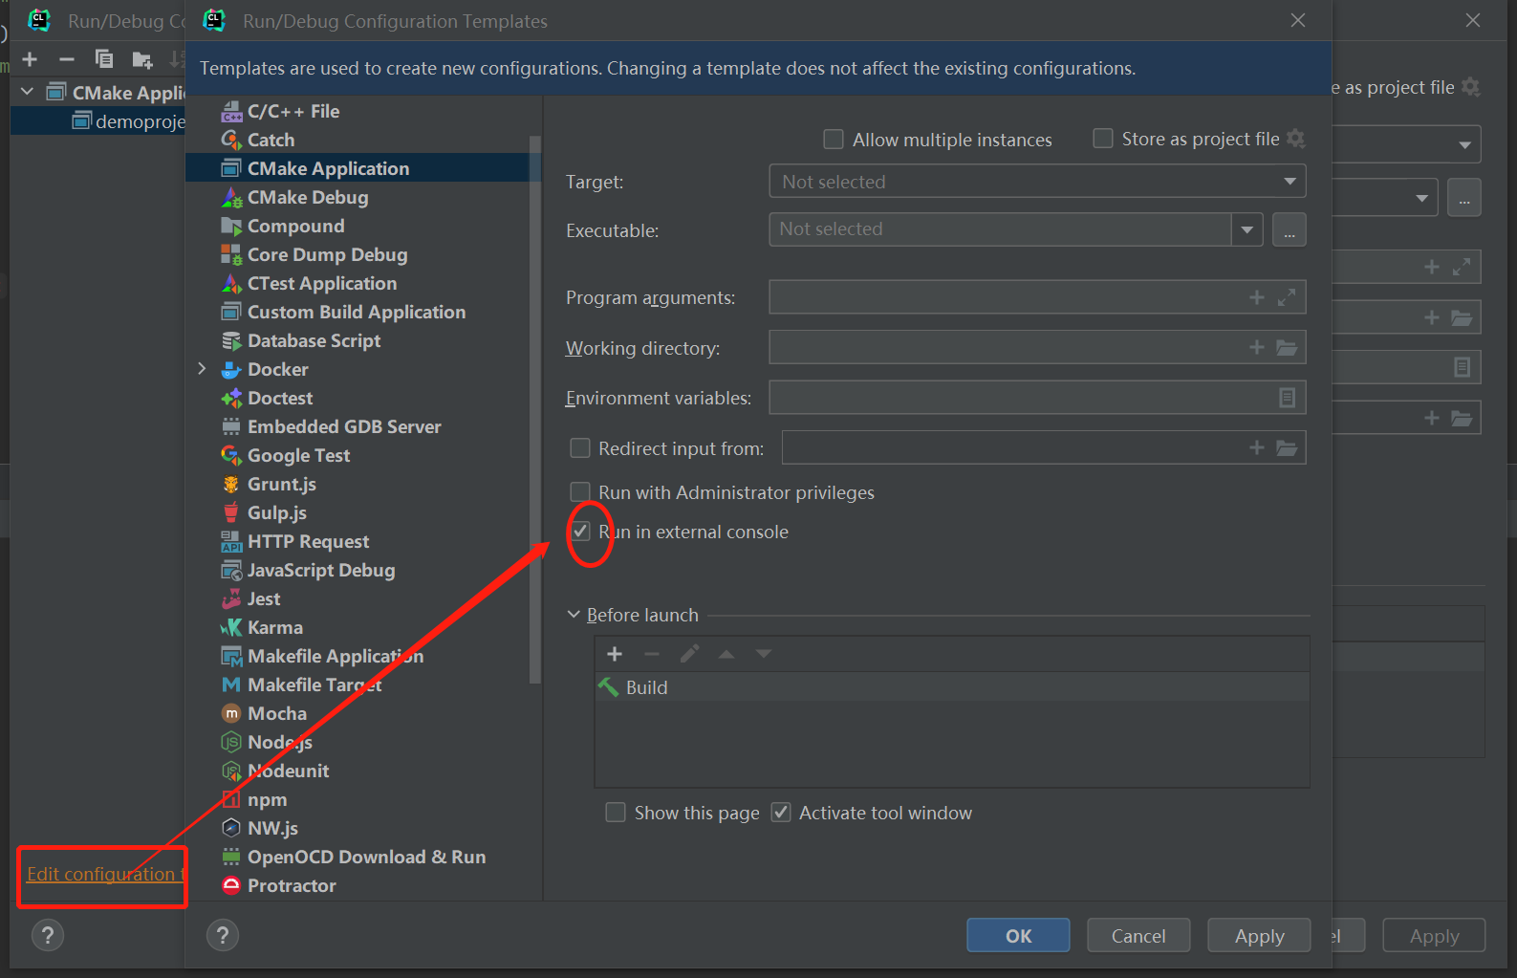Image resolution: width=1517 pixels, height=978 pixels.
Task: Select the Google Test template
Action: [298, 455]
